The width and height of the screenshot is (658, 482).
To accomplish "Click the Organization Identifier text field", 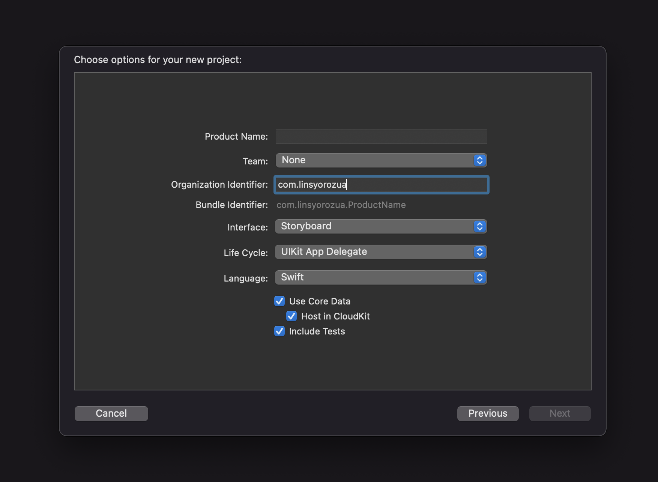I will tap(381, 185).
